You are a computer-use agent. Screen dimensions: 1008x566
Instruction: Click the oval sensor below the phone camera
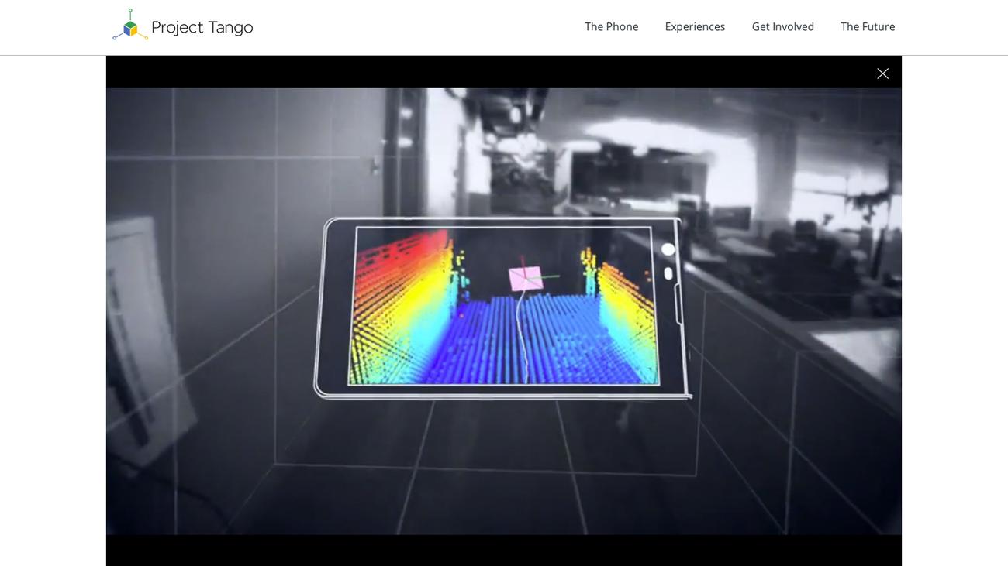pyautogui.click(x=668, y=273)
